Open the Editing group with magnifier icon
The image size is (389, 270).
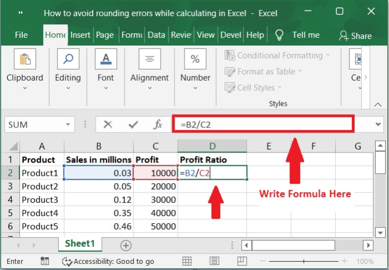[x=68, y=59]
